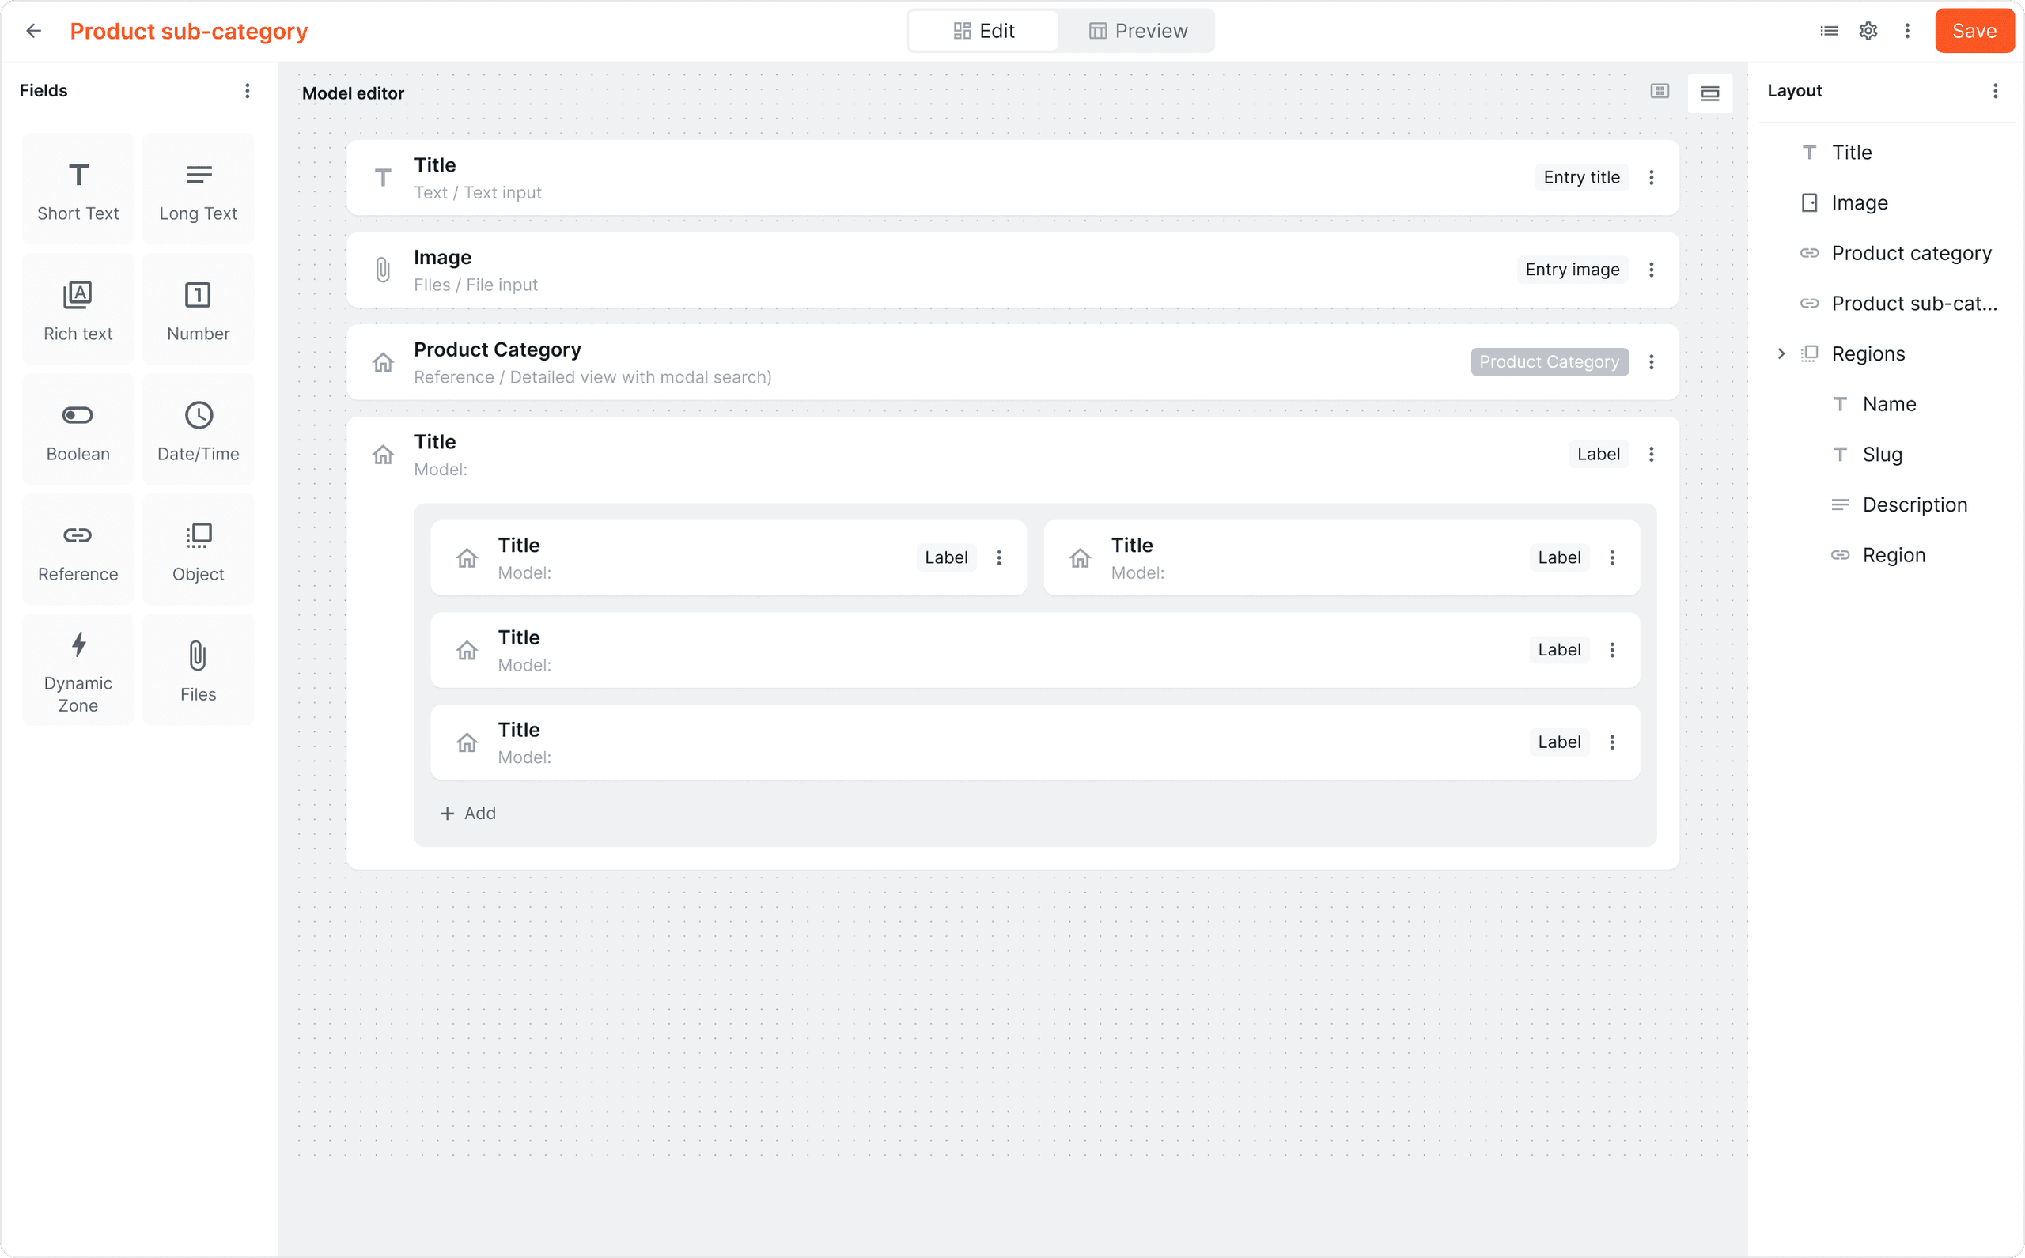Select Regions in the Layout tree
2025x1258 pixels.
coord(1868,353)
